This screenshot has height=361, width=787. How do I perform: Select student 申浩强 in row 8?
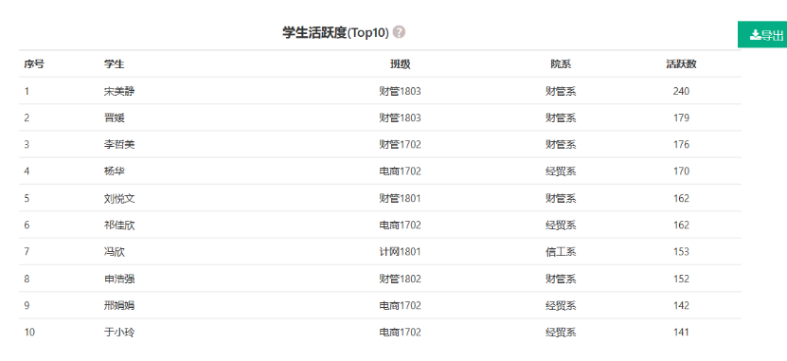(x=119, y=279)
